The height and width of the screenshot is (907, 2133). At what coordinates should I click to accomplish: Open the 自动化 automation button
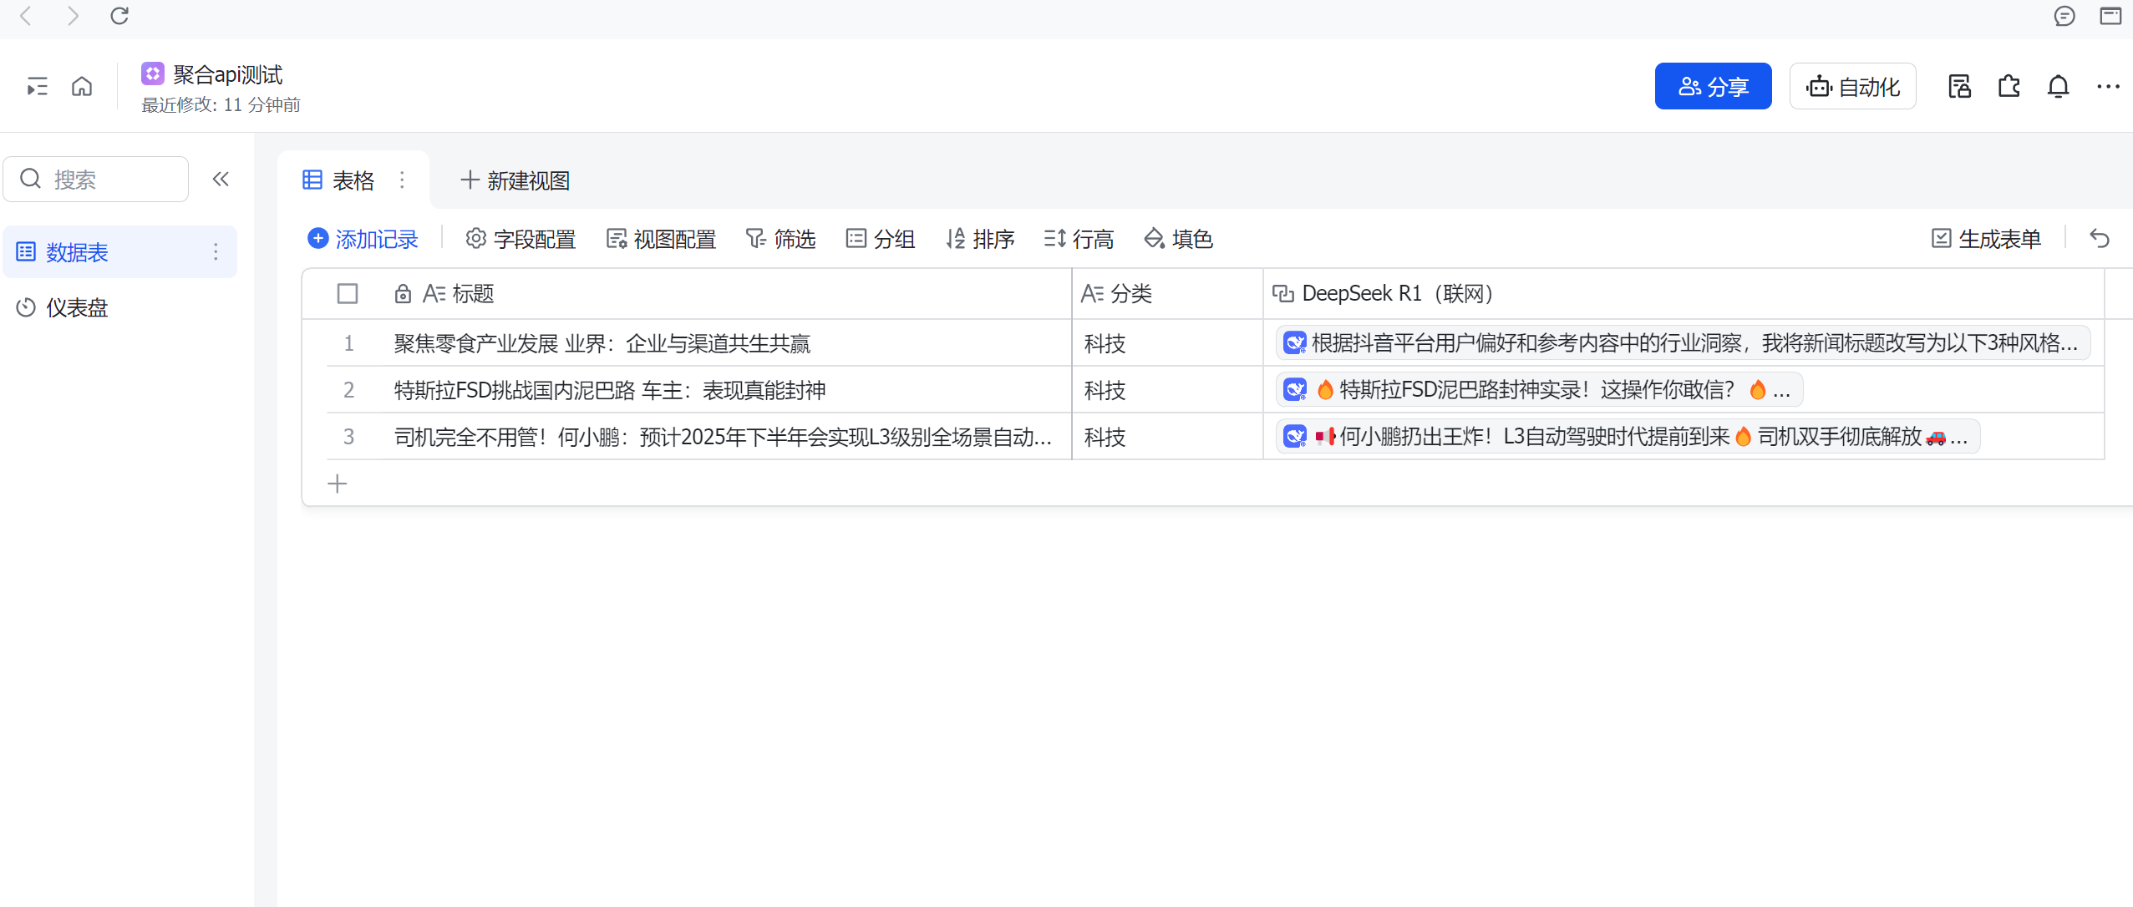(x=1852, y=86)
